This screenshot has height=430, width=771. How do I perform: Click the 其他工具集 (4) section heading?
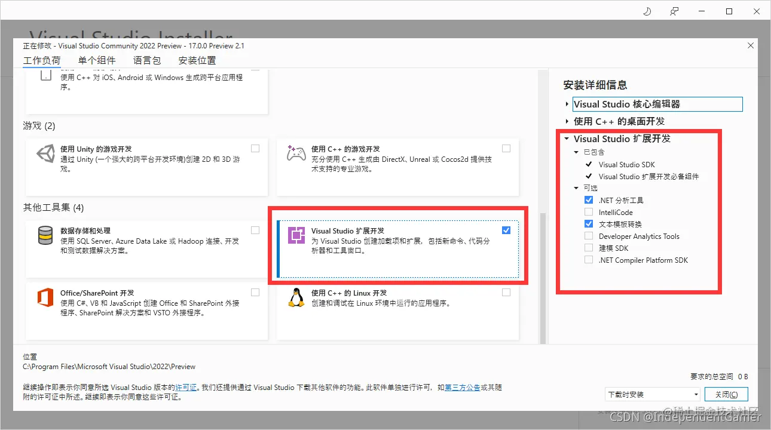[53, 208]
